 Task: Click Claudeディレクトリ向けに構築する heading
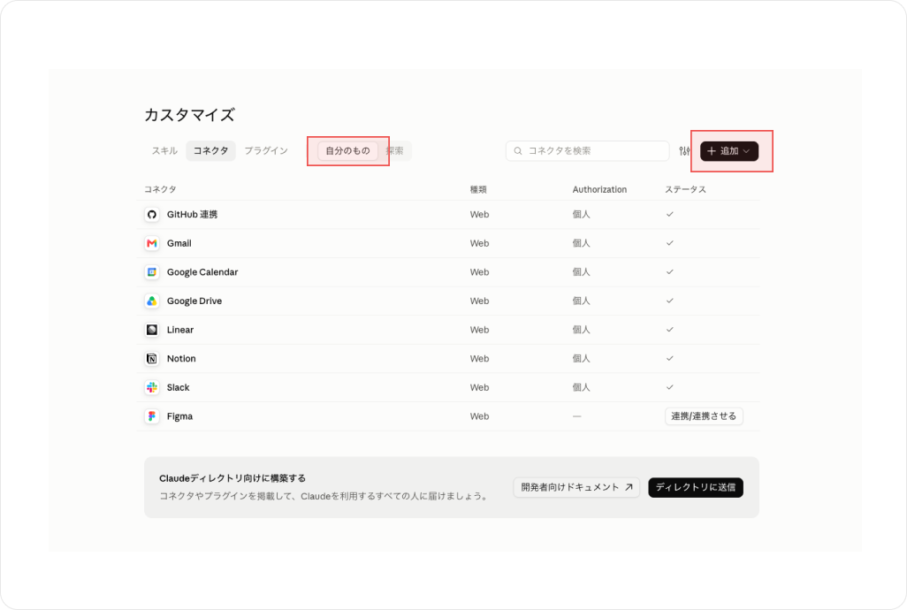point(232,478)
